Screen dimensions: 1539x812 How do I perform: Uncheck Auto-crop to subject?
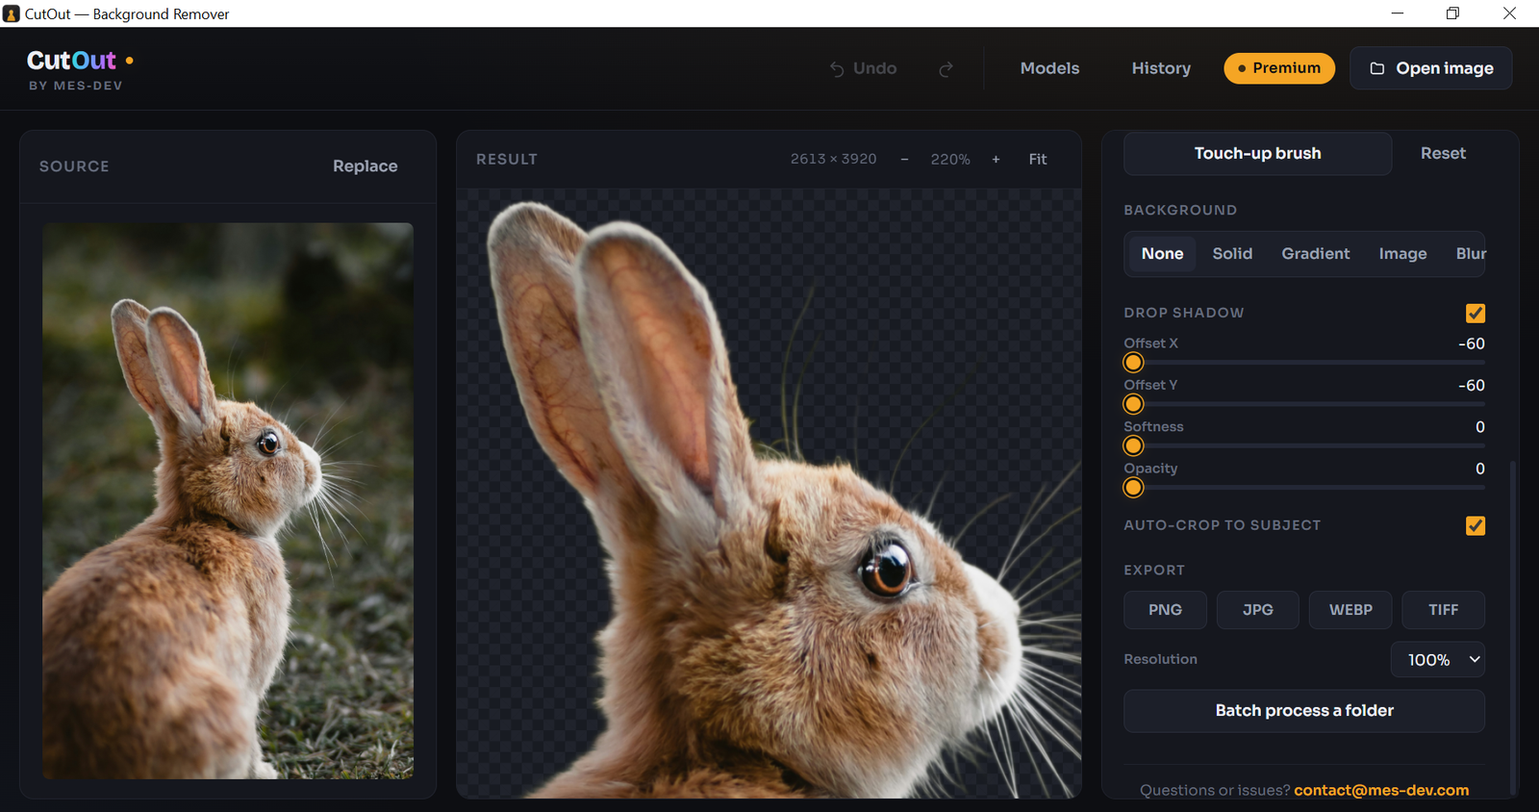click(1476, 526)
